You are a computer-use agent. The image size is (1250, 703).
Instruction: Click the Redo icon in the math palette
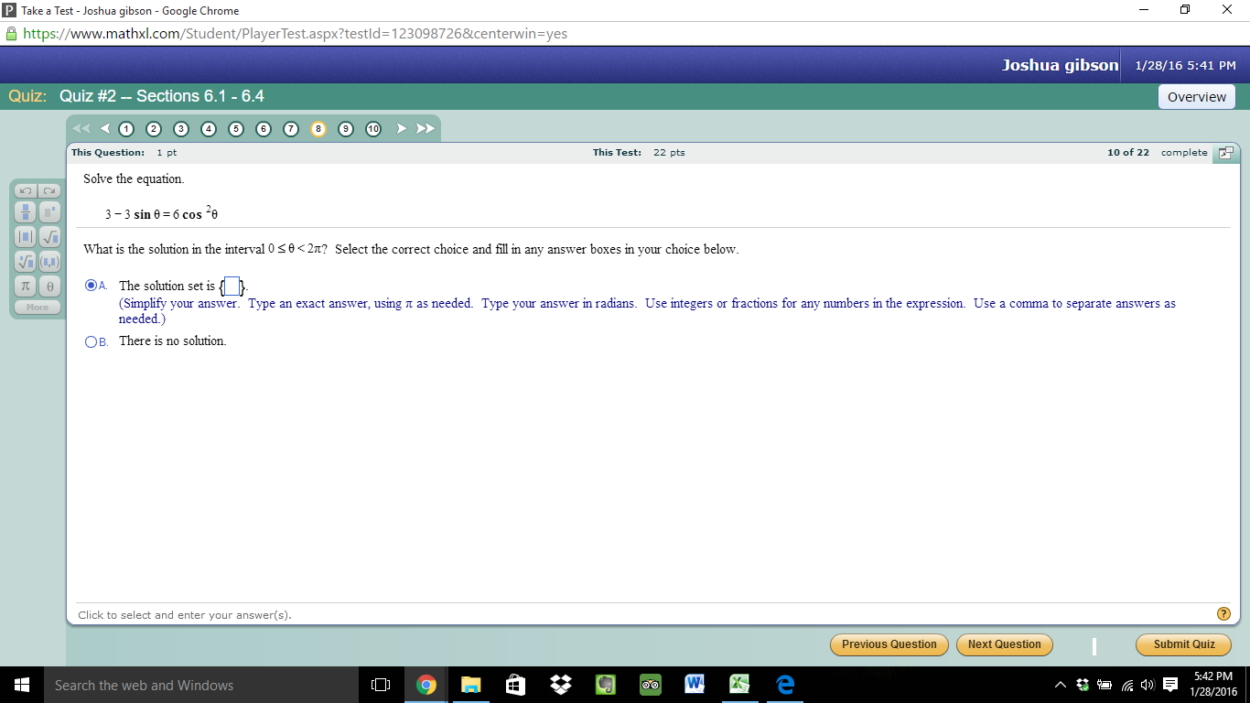(x=48, y=190)
